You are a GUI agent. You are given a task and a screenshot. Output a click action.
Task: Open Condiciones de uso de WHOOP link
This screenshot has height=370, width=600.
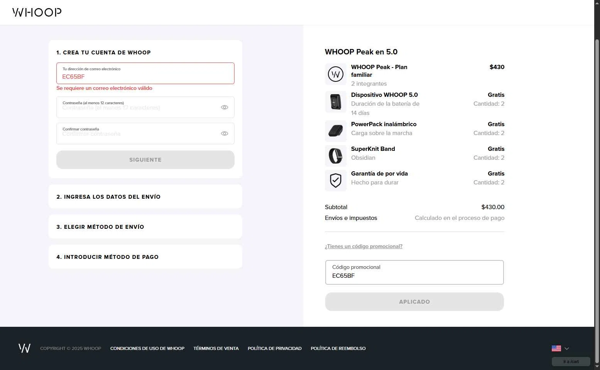147,348
